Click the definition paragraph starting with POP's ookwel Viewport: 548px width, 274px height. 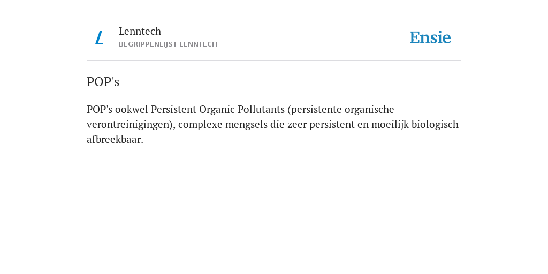click(272, 124)
